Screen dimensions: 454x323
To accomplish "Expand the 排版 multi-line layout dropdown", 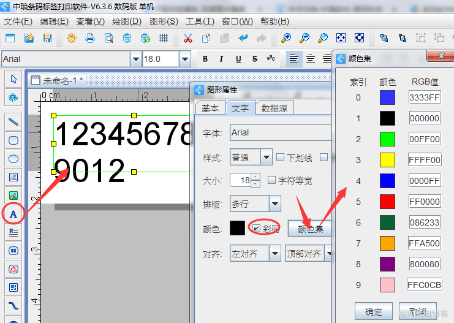I will pyautogui.click(x=275, y=204).
